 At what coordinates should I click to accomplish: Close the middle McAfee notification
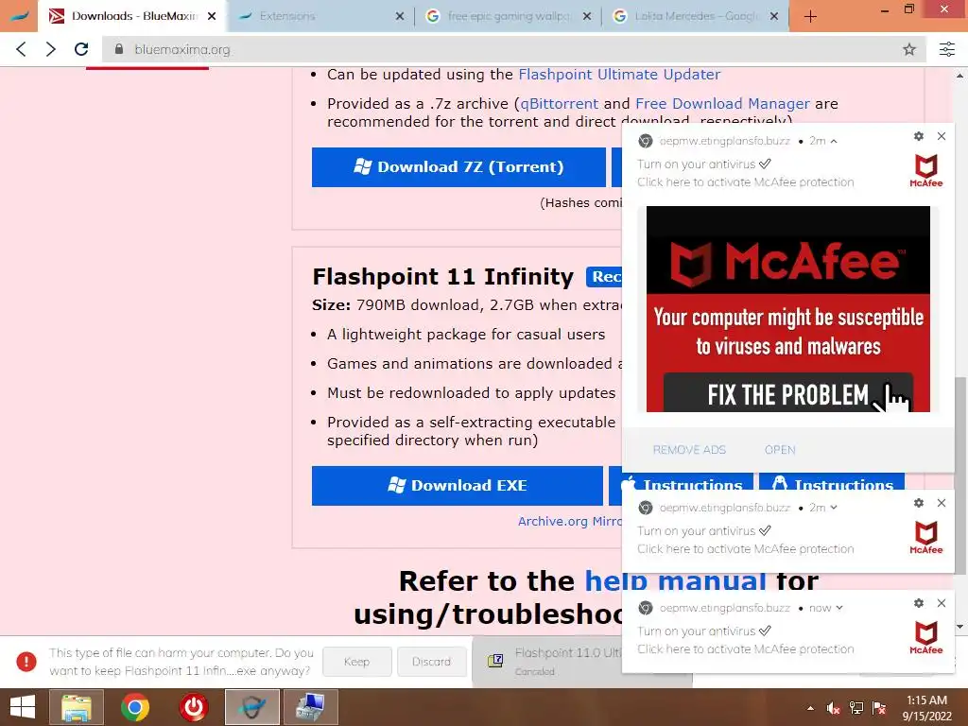click(942, 503)
